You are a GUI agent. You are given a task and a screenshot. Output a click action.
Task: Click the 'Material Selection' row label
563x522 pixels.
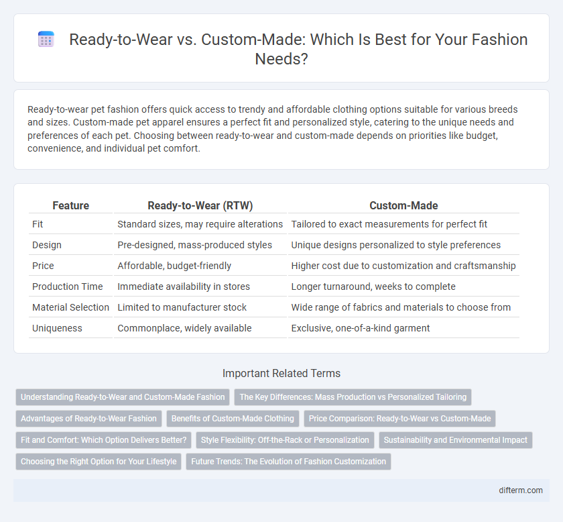70,308
